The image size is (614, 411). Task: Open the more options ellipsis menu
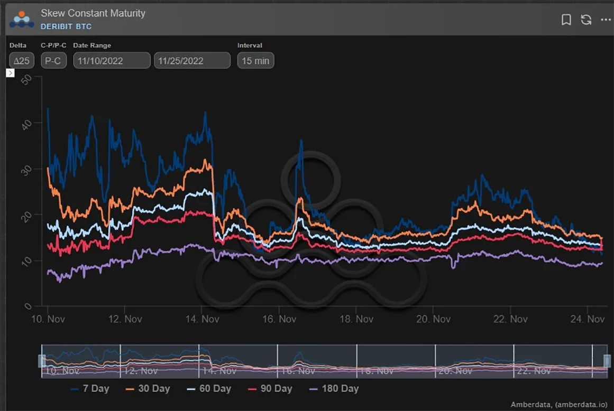click(606, 20)
